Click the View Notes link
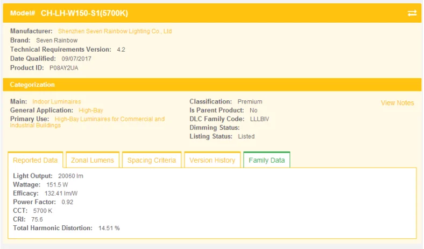Viewport: 424px width, 249px height. (397, 103)
